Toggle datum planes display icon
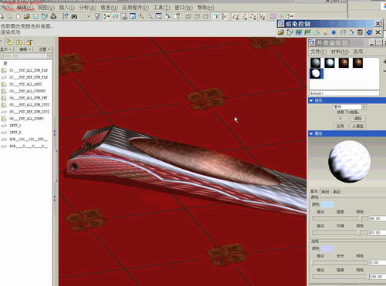Screen dimensions: 386x286 [235, 17]
